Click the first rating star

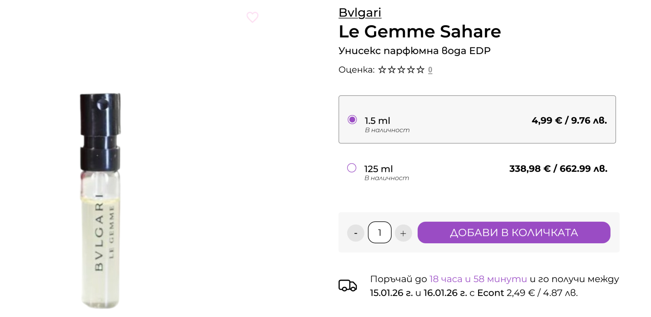[382, 70]
